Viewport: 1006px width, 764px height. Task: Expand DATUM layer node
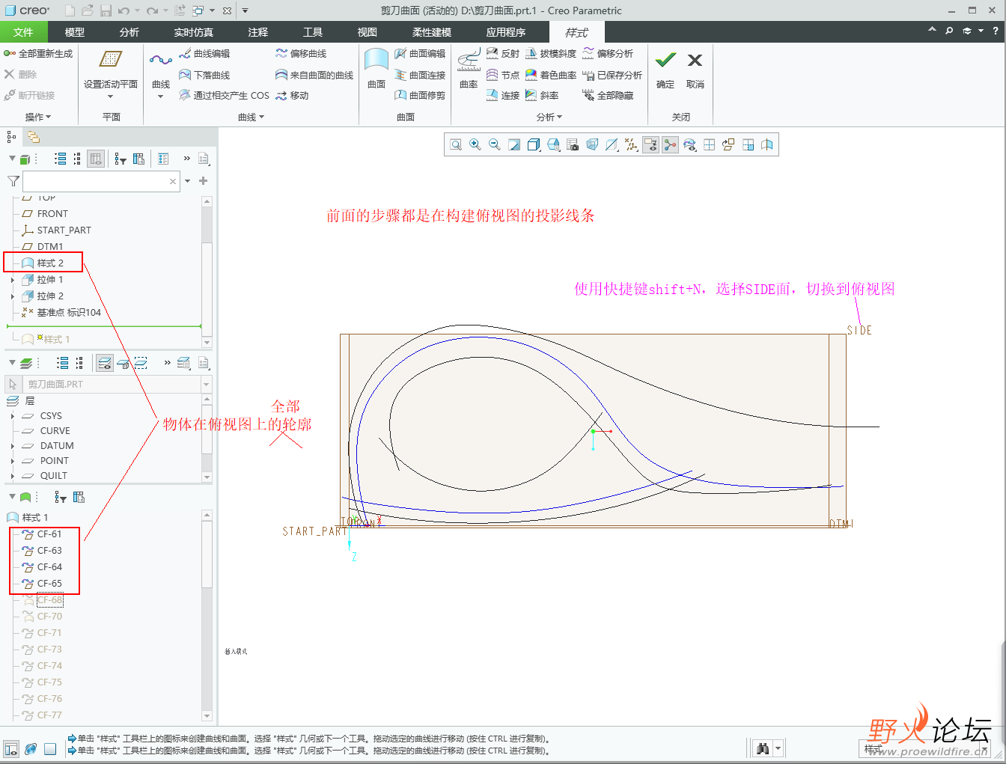click(x=13, y=446)
